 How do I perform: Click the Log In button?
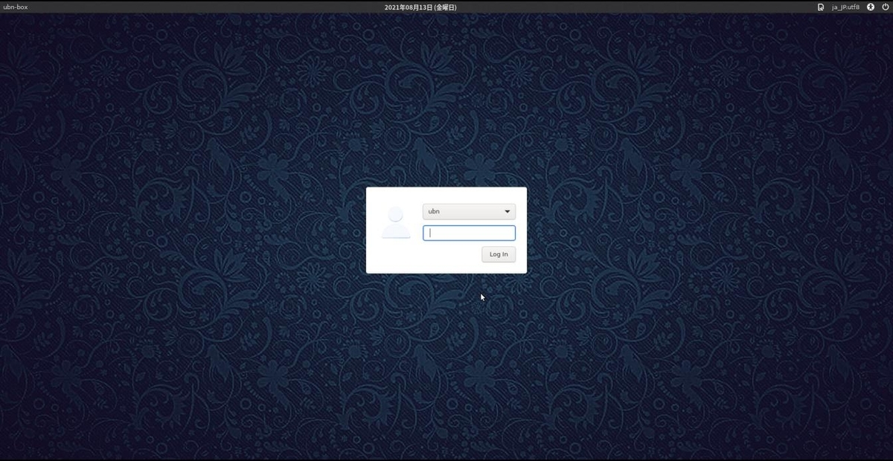pyautogui.click(x=499, y=254)
